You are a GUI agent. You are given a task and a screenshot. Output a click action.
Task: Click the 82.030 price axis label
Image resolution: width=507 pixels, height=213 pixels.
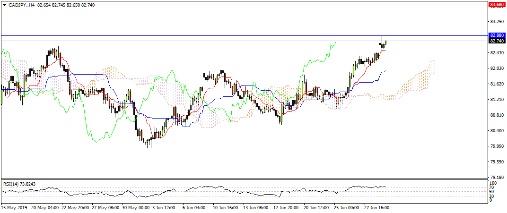[x=496, y=68]
